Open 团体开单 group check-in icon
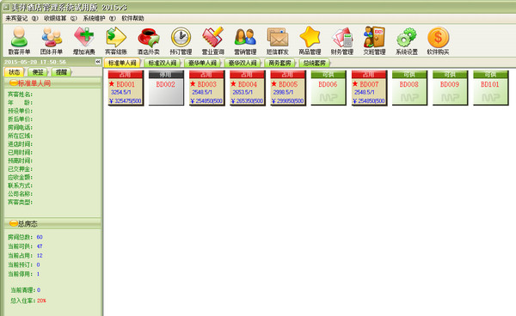516x316 pixels. click(x=52, y=40)
